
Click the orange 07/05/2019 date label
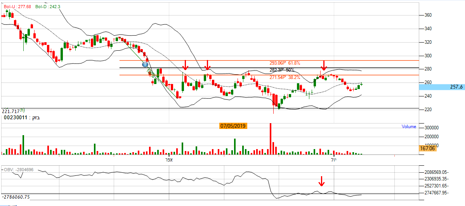pos(233,126)
